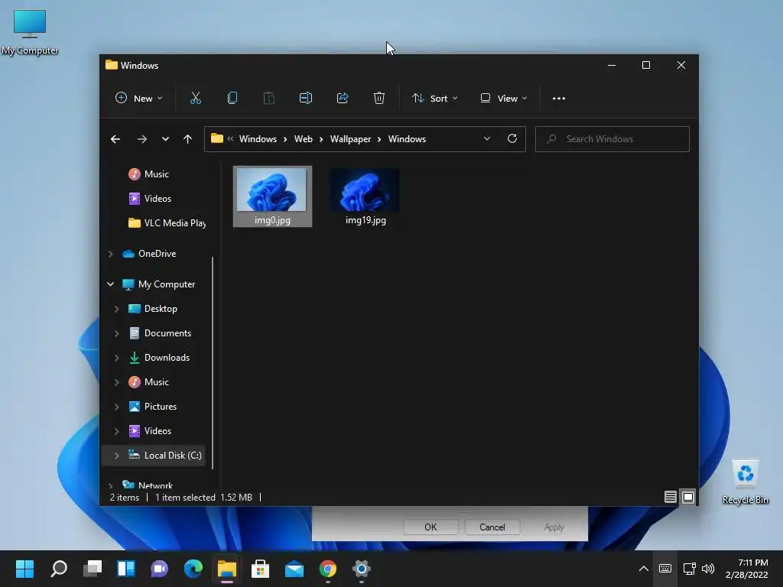This screenshot has width=783, height=587.
Task: Click Web in the address breadcrumb
Action: (303, 139)
